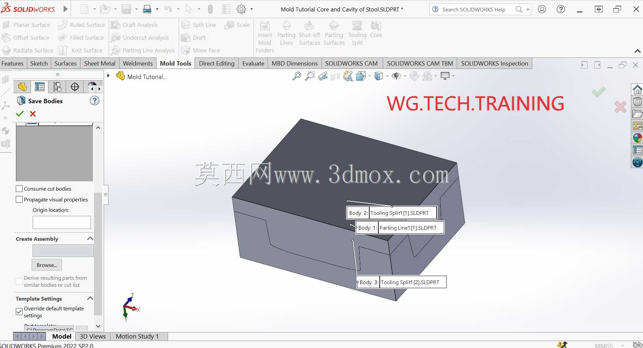Enable Consume cut bodies checkbox
This screenshot has height=348, width=643.
coord(19,189)
